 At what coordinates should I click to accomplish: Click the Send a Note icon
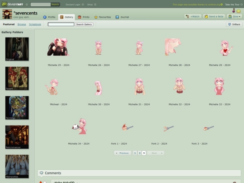(206, 16)
